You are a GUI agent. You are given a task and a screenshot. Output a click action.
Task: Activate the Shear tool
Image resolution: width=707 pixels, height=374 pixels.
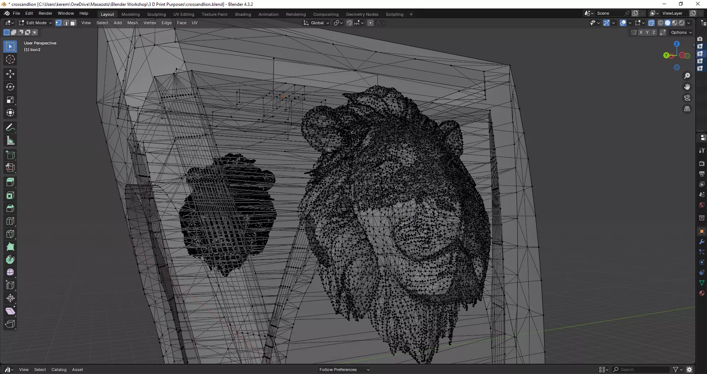tap(10, 311)
